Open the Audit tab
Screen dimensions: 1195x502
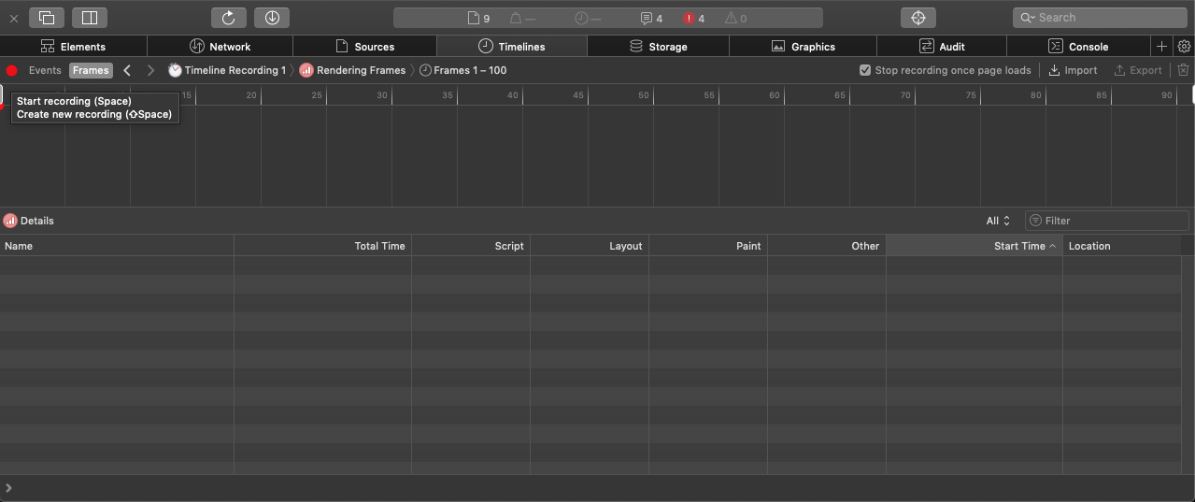click(x=942, y=47)
